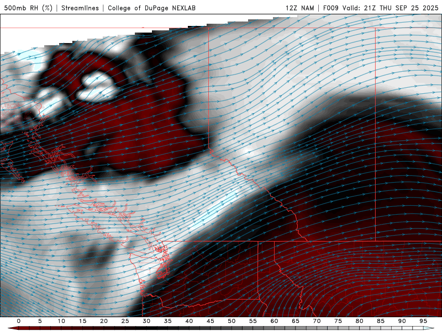
Task: Click the "12Z NAM" model label
Action: click(299, 8)
